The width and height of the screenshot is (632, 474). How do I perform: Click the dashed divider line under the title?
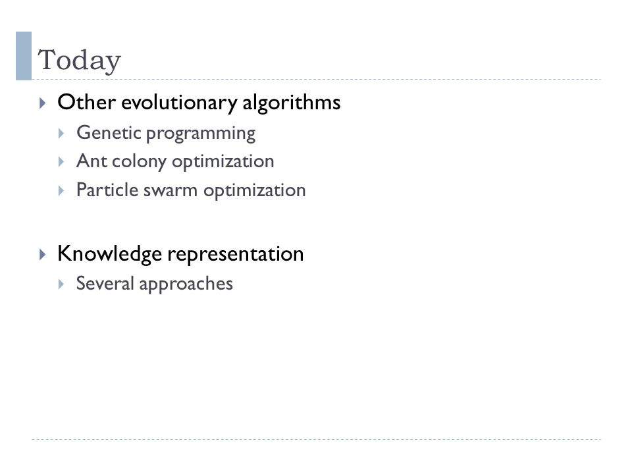coord(317,80)
